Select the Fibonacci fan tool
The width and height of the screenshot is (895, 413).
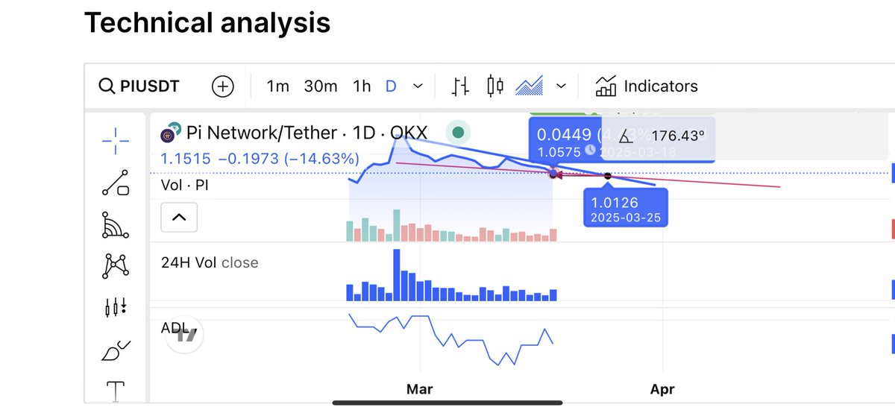(x=115, y=224)
